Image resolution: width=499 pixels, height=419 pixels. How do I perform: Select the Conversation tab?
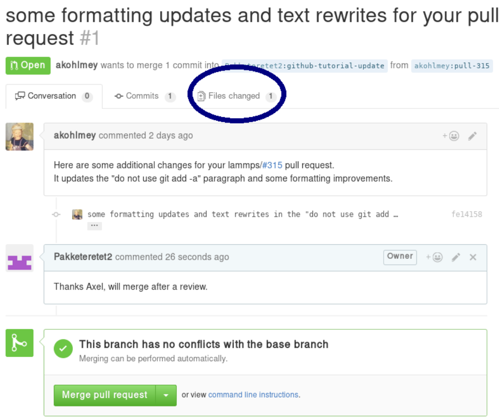[x=54, y=96]
